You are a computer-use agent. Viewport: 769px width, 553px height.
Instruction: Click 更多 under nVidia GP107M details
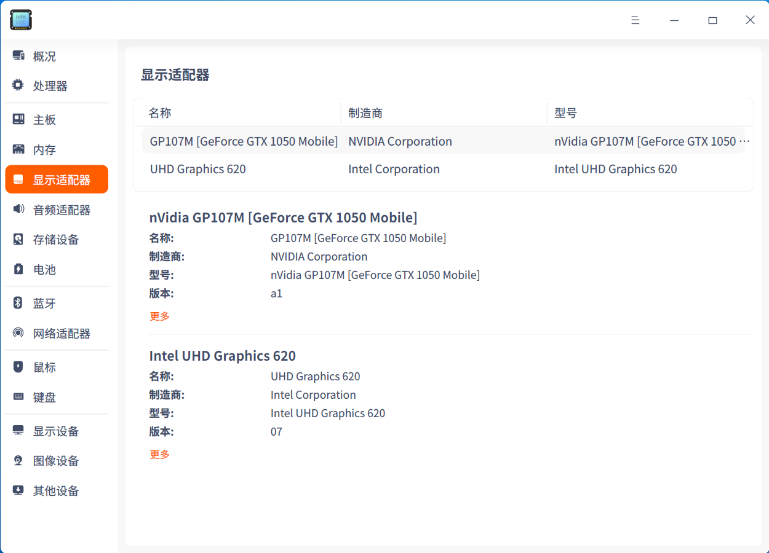coord(159,316)
